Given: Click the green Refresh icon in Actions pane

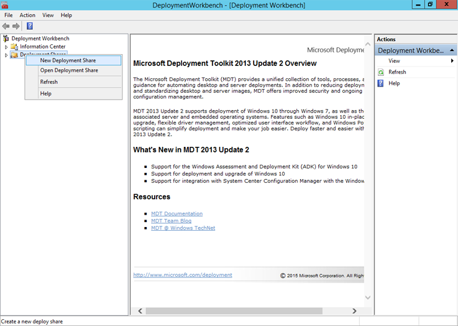Looking at the screenshot, I should coord(381,72).
